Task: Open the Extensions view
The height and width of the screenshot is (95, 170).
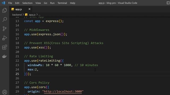Action: tap(5, 47)
